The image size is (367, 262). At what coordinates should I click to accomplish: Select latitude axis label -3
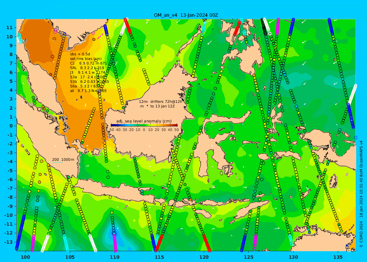[10, 153]
